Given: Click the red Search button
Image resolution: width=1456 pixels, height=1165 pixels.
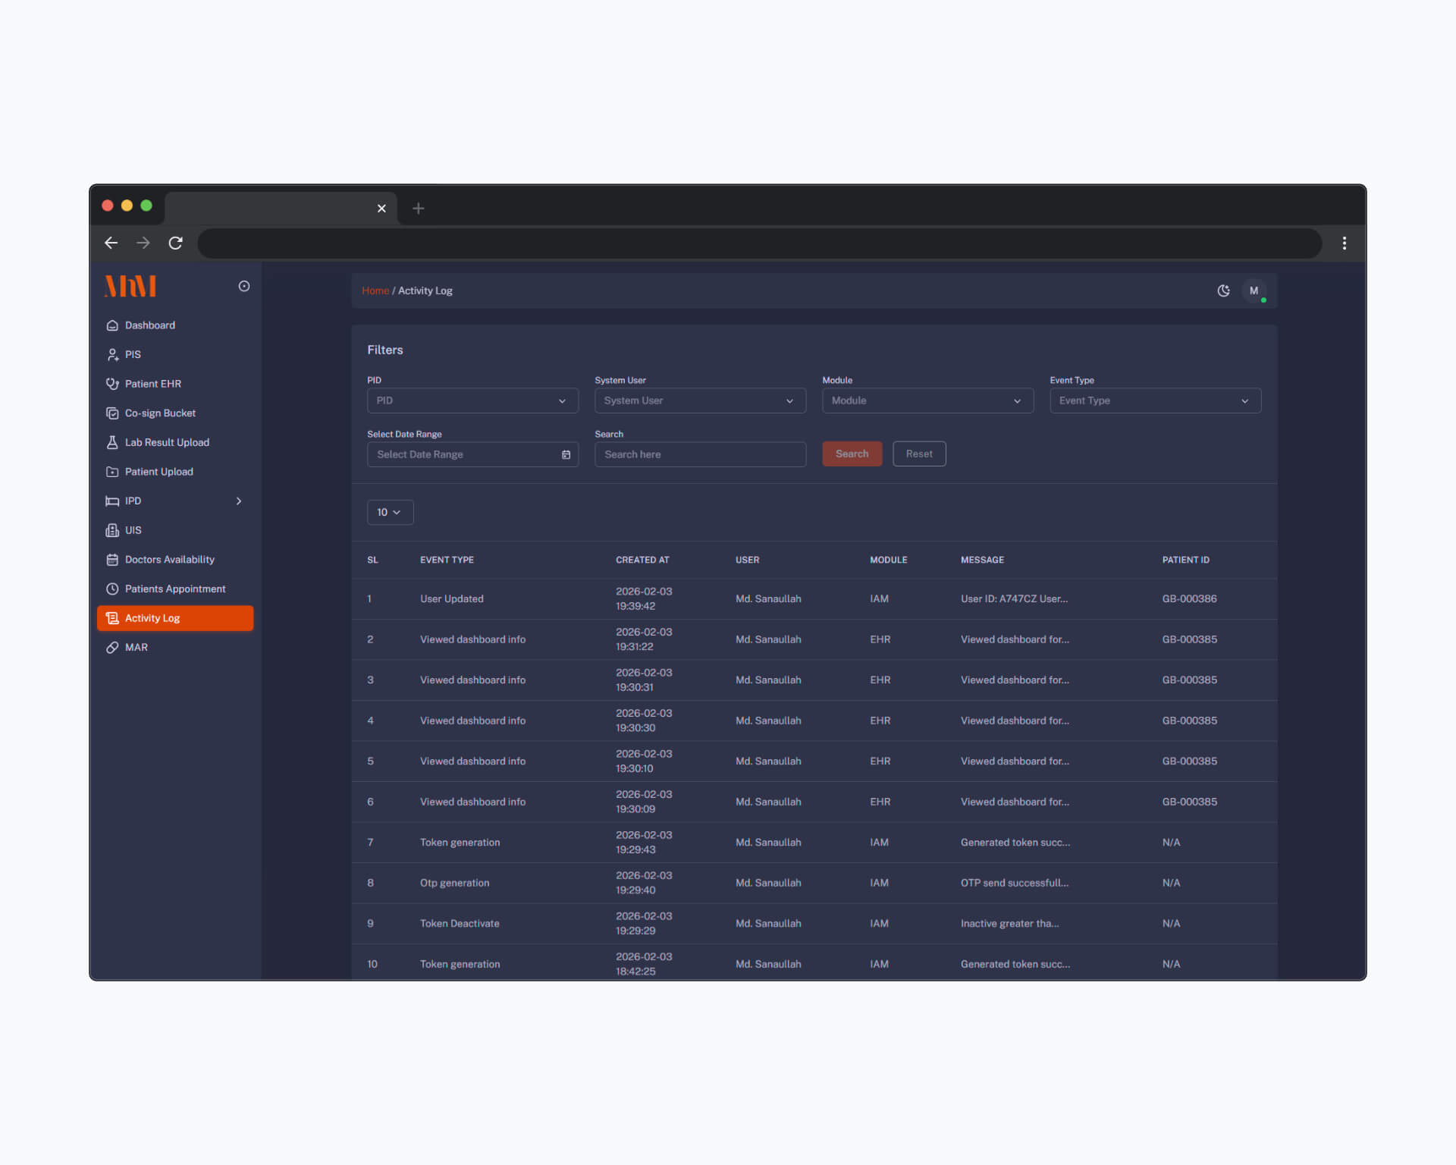Looking at the screenshot, I should [852, 454].
